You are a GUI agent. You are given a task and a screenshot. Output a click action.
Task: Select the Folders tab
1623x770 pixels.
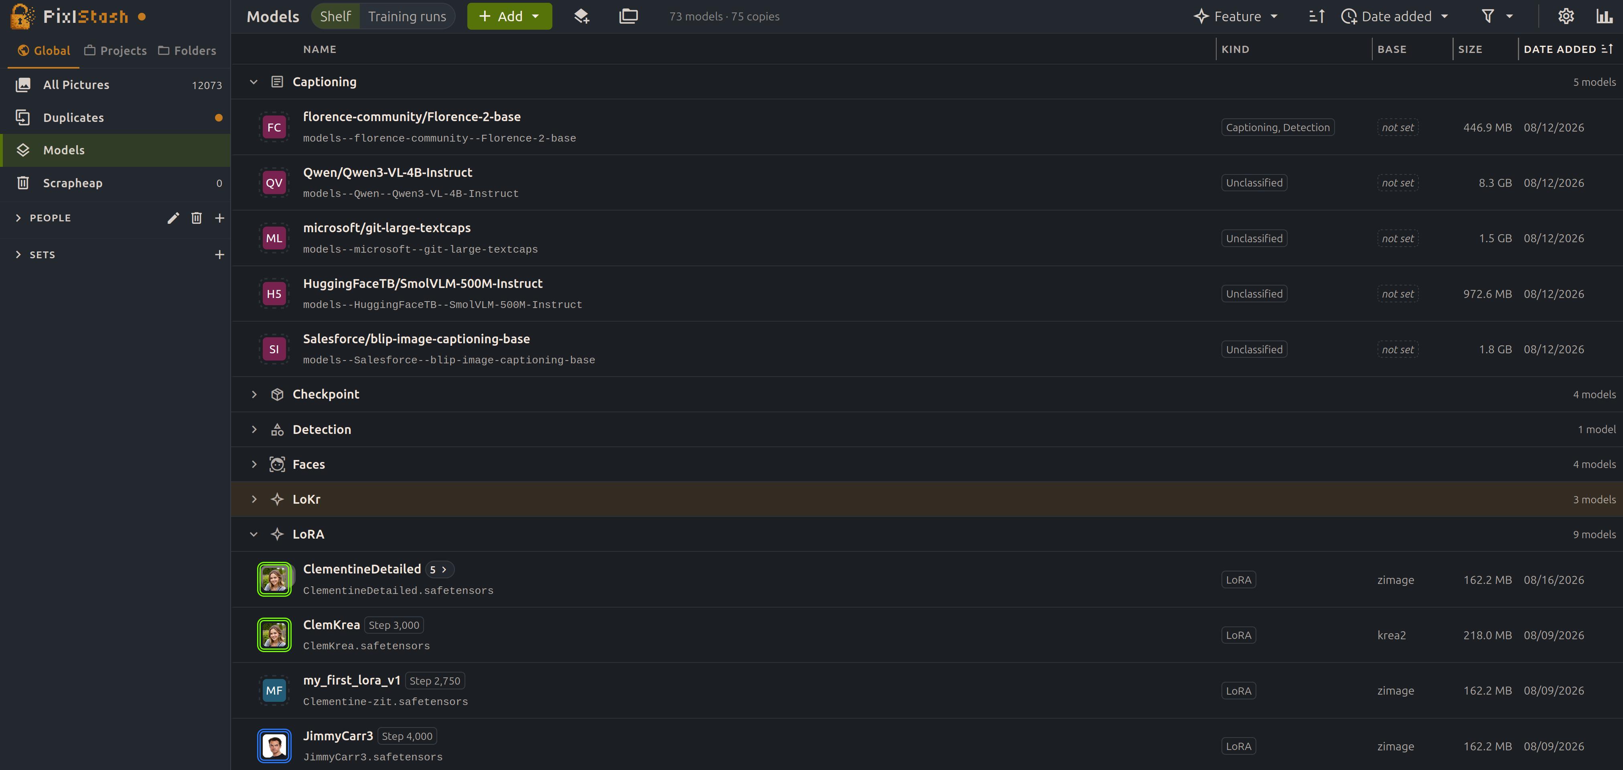pos(187,51)
